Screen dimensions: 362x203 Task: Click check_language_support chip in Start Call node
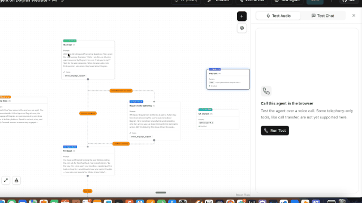75,76
